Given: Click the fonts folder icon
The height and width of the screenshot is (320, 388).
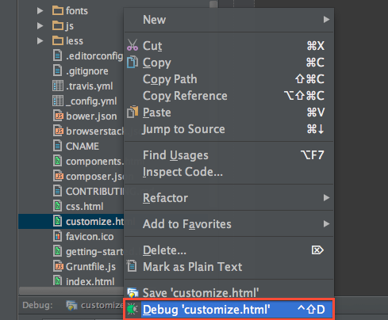Looking at the screenshot, I should (x=58, y=11).
